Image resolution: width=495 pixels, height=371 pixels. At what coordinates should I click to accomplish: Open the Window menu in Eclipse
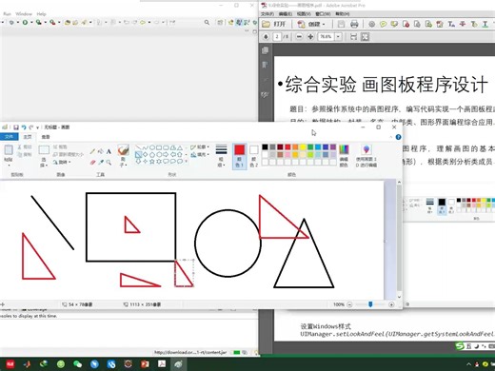point(24,14)
